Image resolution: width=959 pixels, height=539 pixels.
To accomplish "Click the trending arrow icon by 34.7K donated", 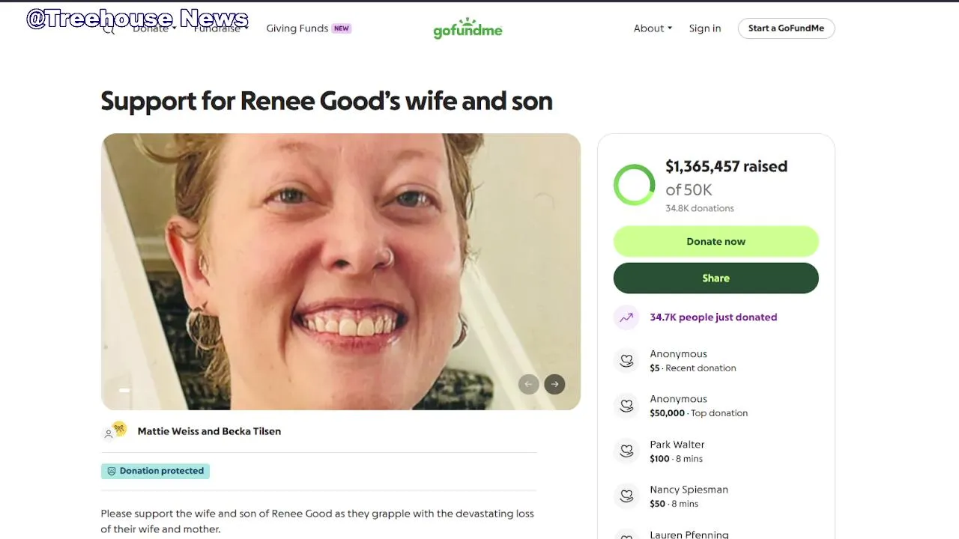I will pyautogui.click(x=626, y=317).
